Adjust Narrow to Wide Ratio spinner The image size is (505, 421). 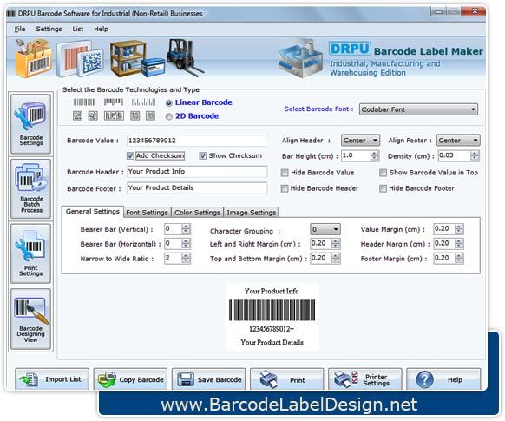[x=186, y=258]
